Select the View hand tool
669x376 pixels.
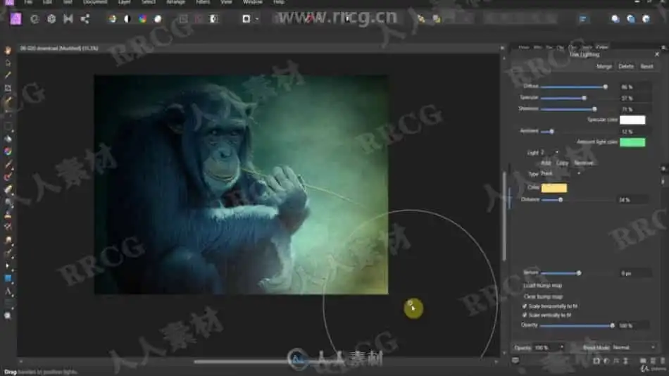pos(8,51)
